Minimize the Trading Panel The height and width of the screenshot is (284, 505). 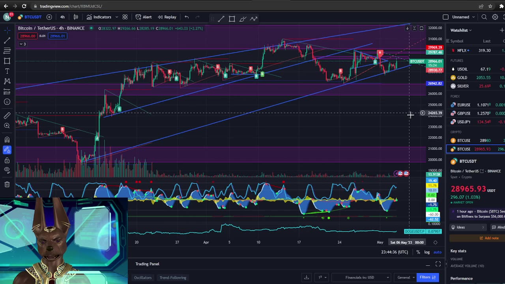tap(428, 264)
